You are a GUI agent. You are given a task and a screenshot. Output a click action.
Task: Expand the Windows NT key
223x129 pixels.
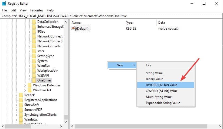point(25,90)
